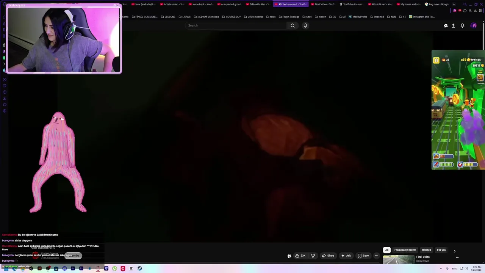Open browser downloads icon in toolbar
Screen dimensions: 485x273
475,11
